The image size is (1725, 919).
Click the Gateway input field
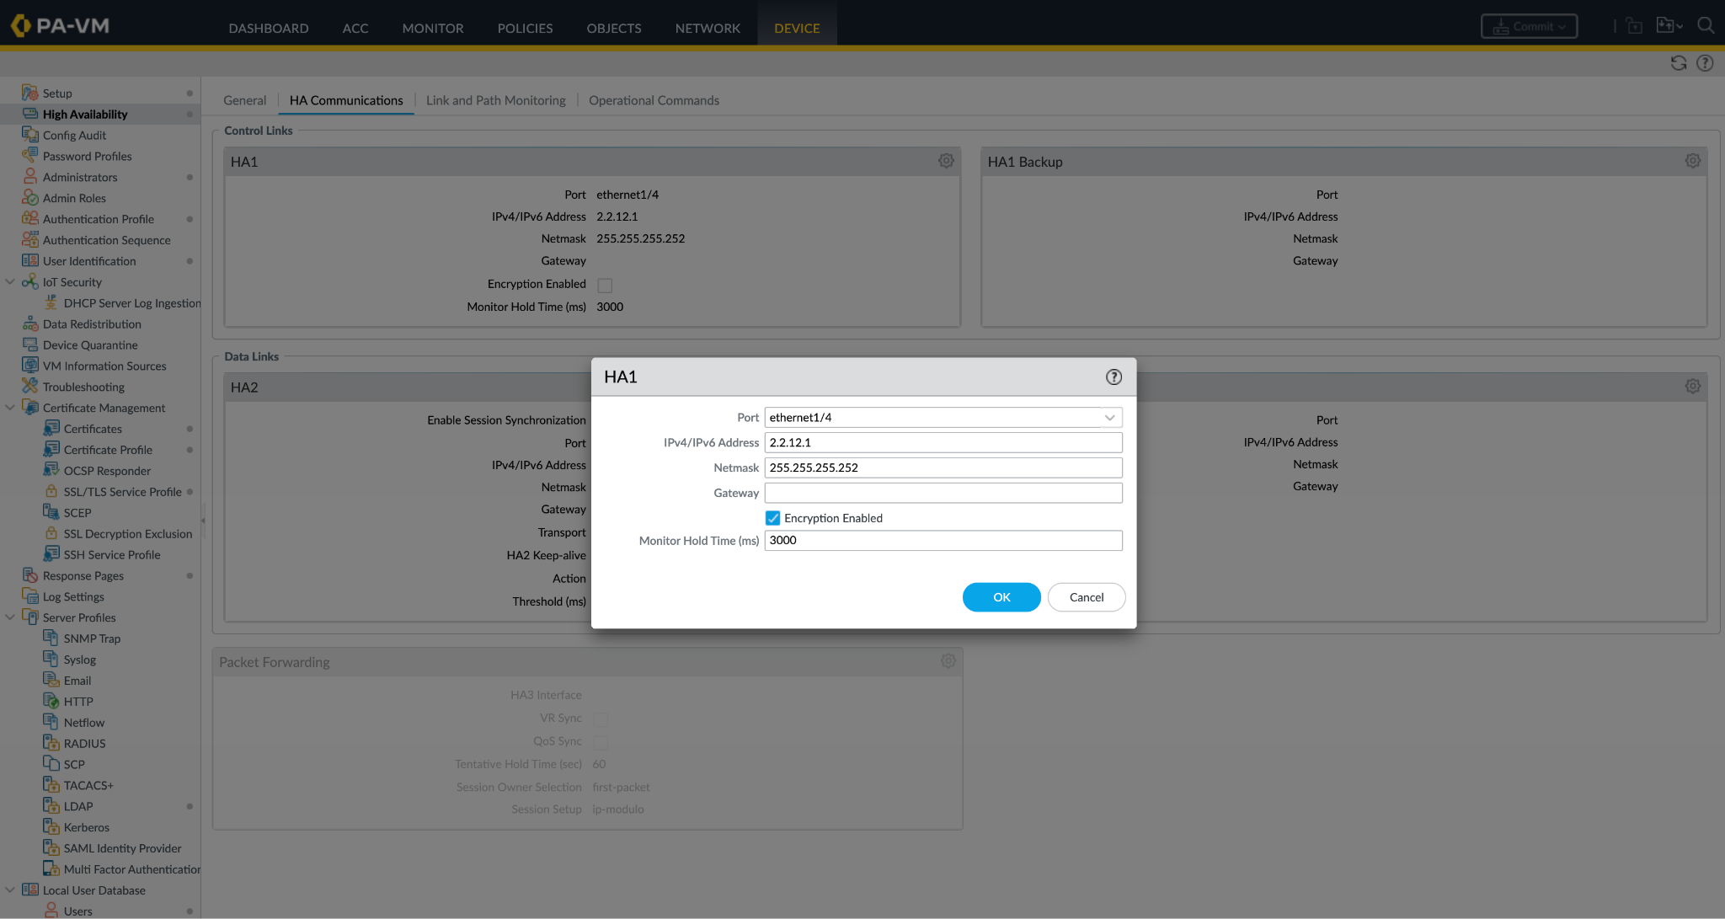point(943,493)
